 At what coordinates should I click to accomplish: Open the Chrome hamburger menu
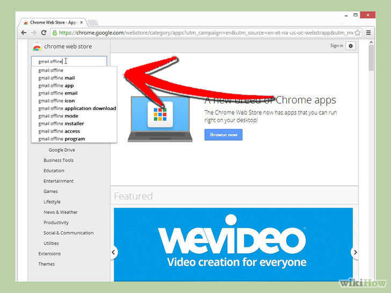(368, 33)
